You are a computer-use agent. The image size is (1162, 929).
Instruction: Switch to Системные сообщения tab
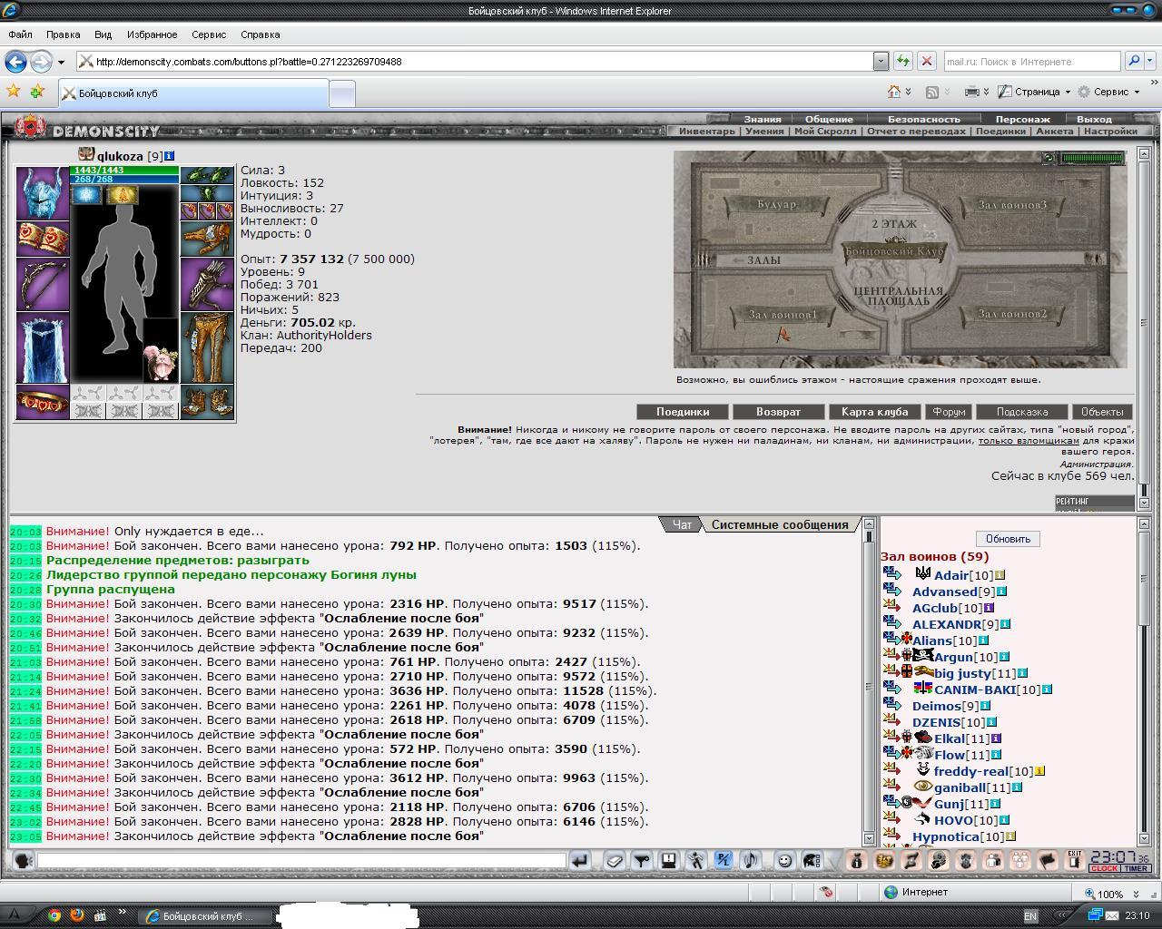[780, 524]
